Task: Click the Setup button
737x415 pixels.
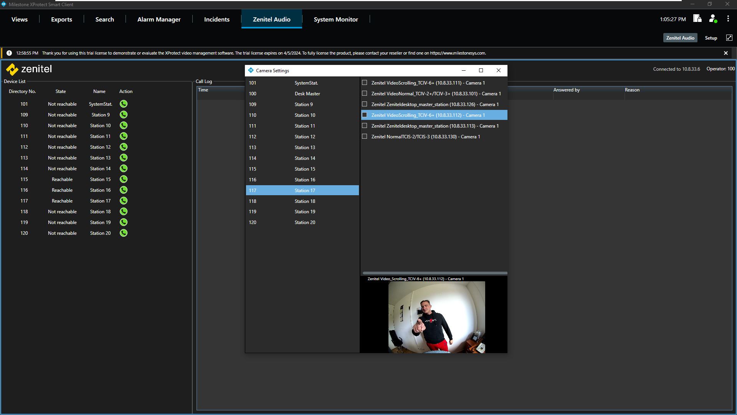Action: pos(711,38)
